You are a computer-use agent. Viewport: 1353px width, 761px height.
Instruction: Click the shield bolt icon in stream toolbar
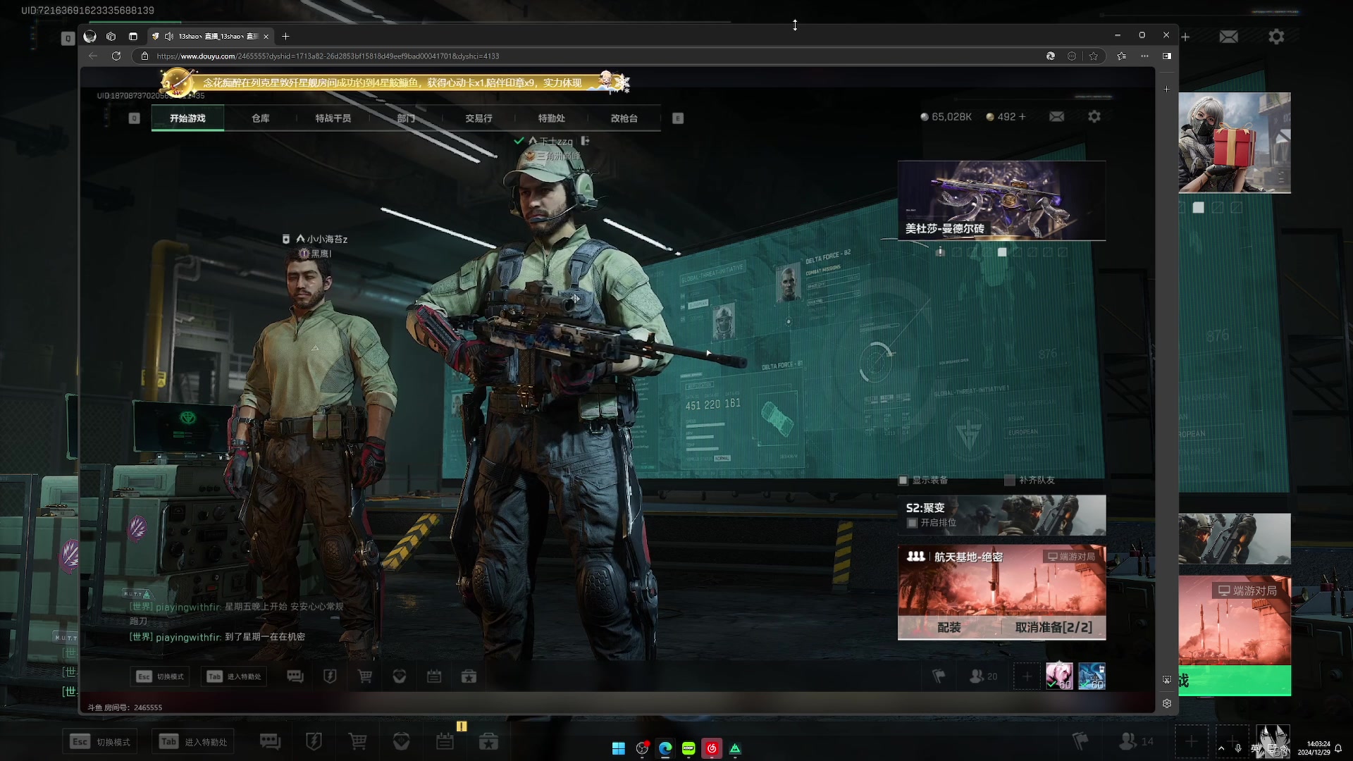330,676
